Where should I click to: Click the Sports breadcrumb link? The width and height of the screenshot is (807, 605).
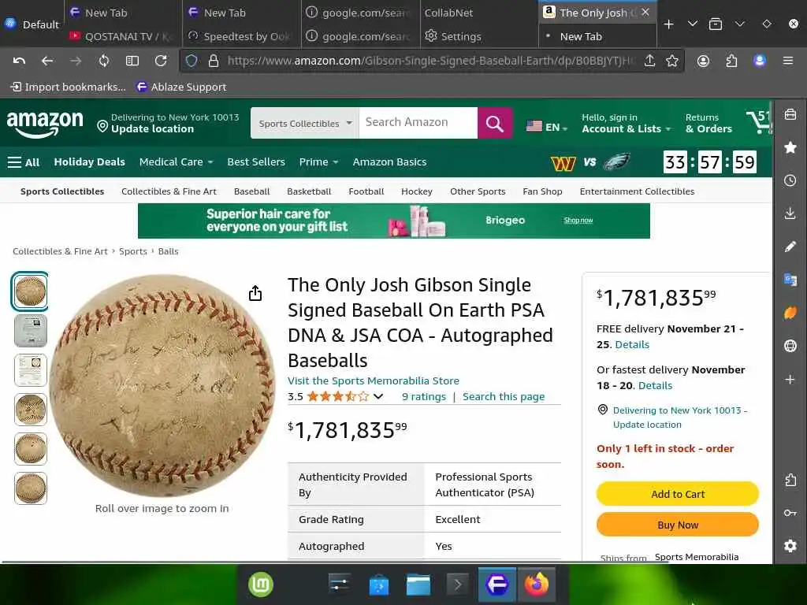[x=132, y=251]
